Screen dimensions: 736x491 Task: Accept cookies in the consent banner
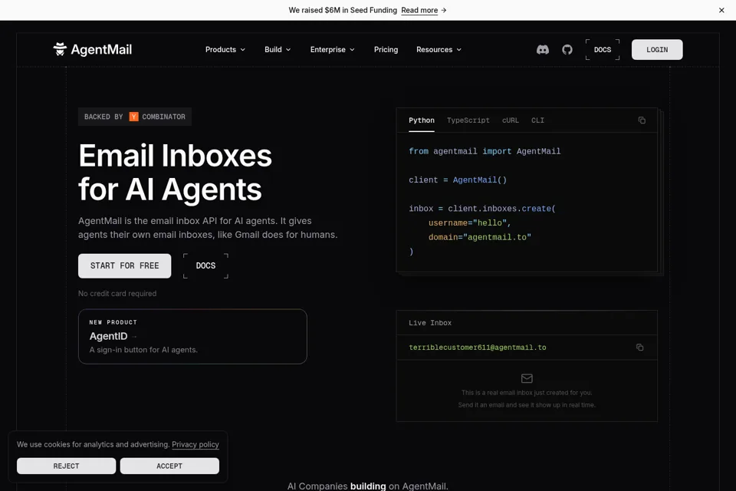click(169, 466)
